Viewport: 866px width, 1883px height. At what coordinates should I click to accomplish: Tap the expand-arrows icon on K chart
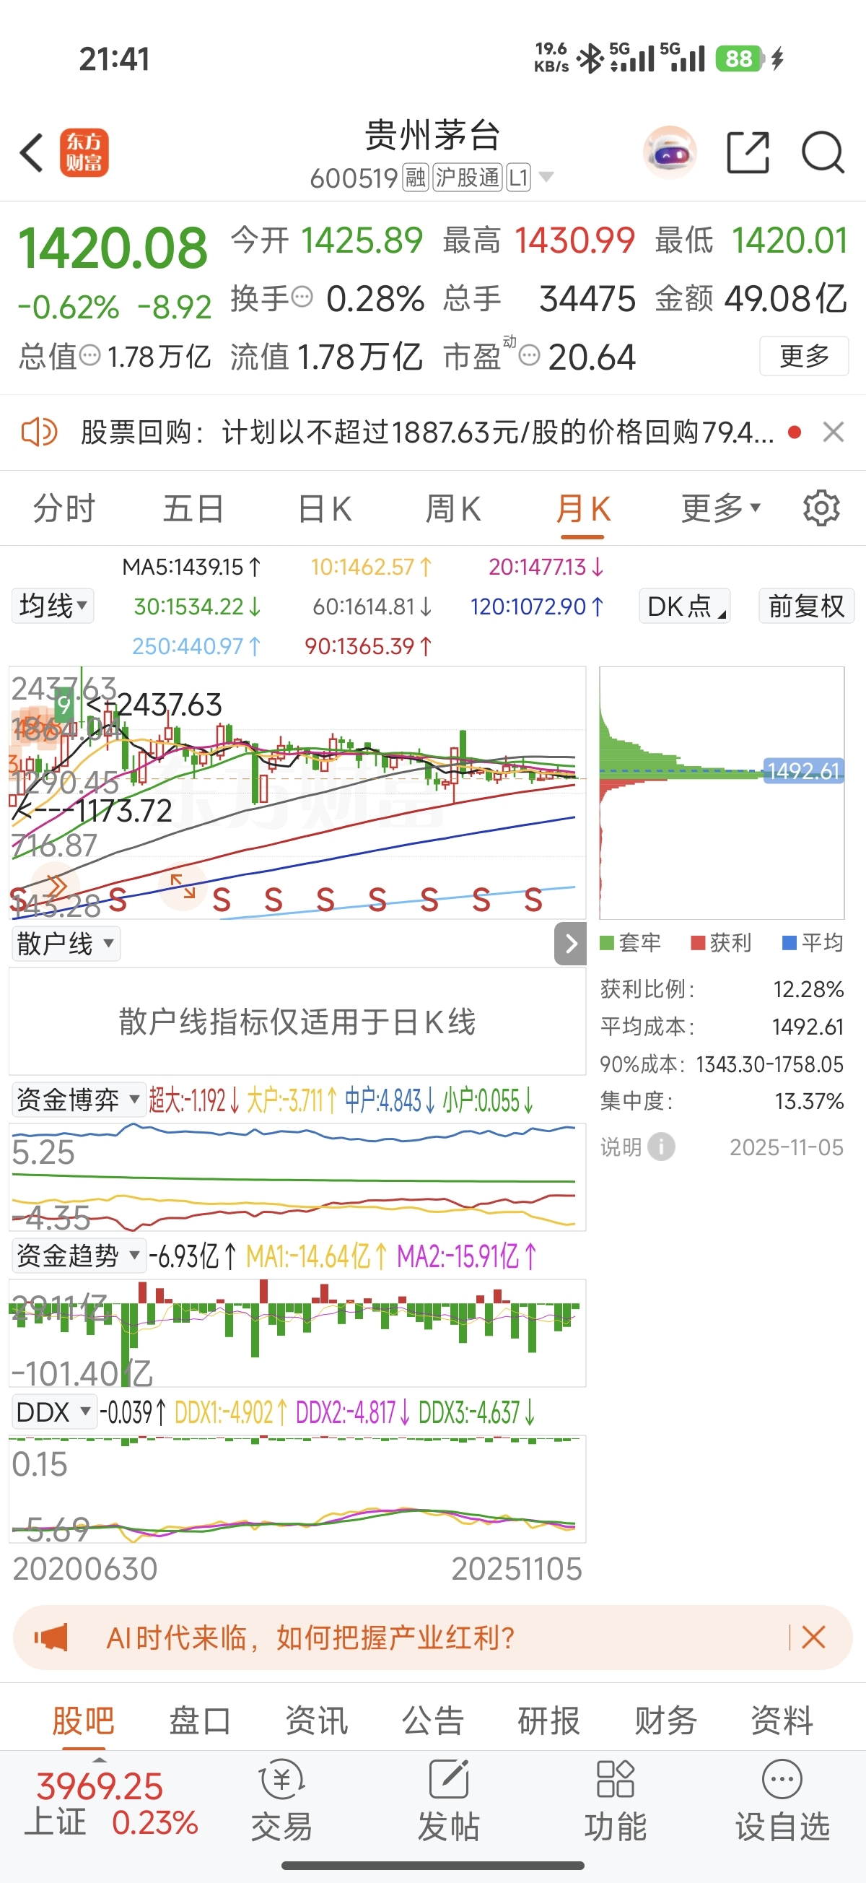[183, 886]
